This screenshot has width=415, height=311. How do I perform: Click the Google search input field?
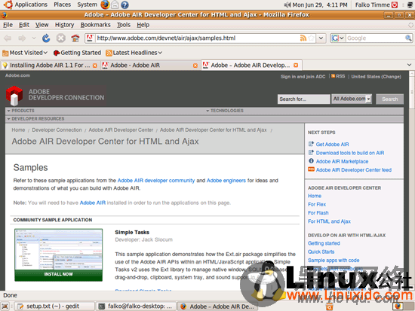375,38
